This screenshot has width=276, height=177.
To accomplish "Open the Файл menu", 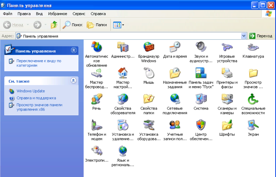I will pos(8,14).
